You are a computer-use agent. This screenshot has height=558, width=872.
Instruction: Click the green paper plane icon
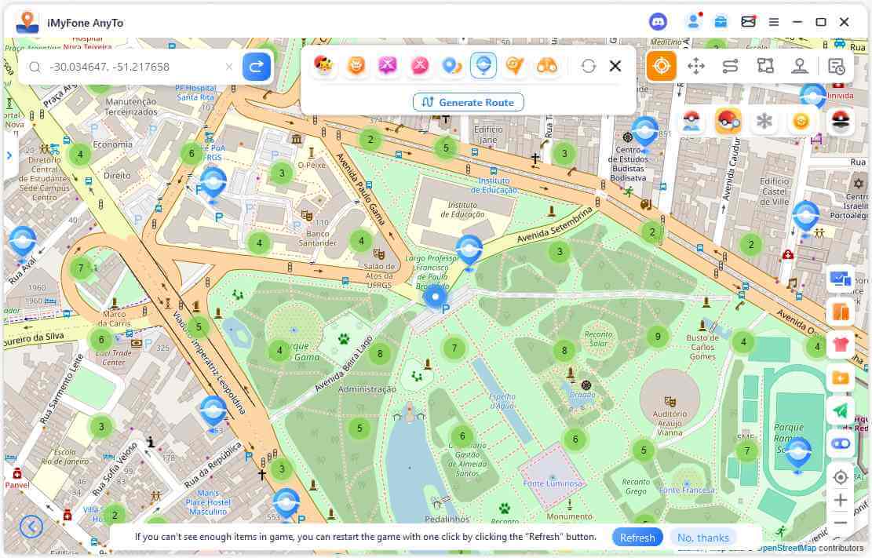[x=841, y=410]
